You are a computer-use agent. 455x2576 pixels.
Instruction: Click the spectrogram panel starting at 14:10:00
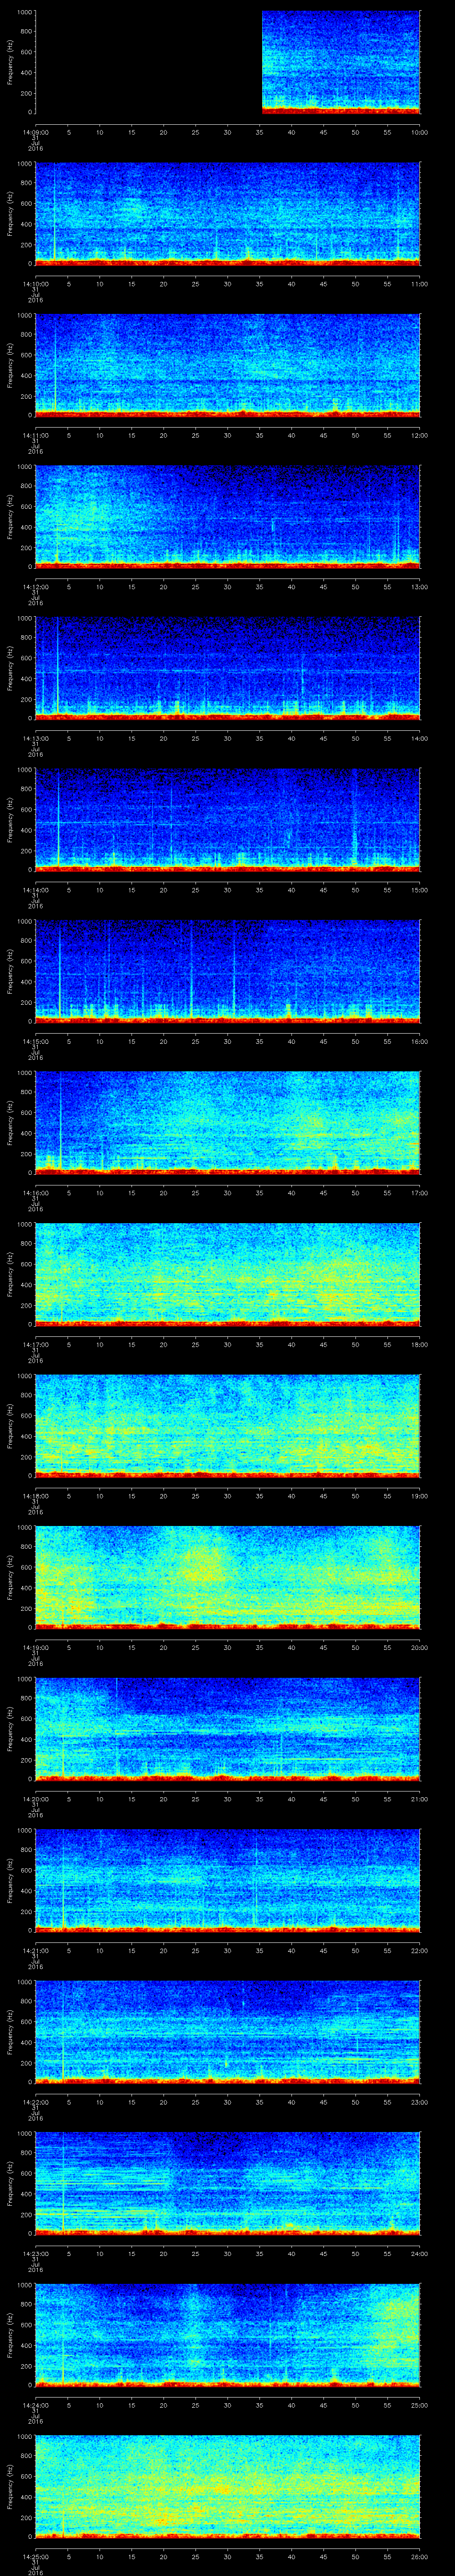click(x=228, y=213)
